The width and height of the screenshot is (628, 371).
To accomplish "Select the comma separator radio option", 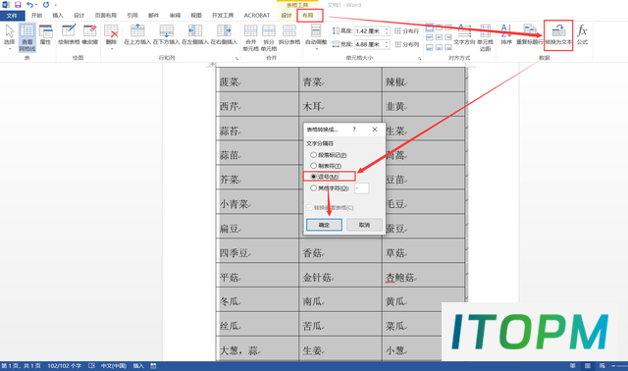I will 314,177.
